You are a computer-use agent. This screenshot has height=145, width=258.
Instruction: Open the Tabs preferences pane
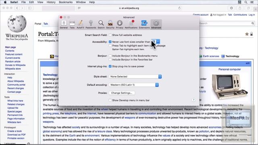[72, 24]
